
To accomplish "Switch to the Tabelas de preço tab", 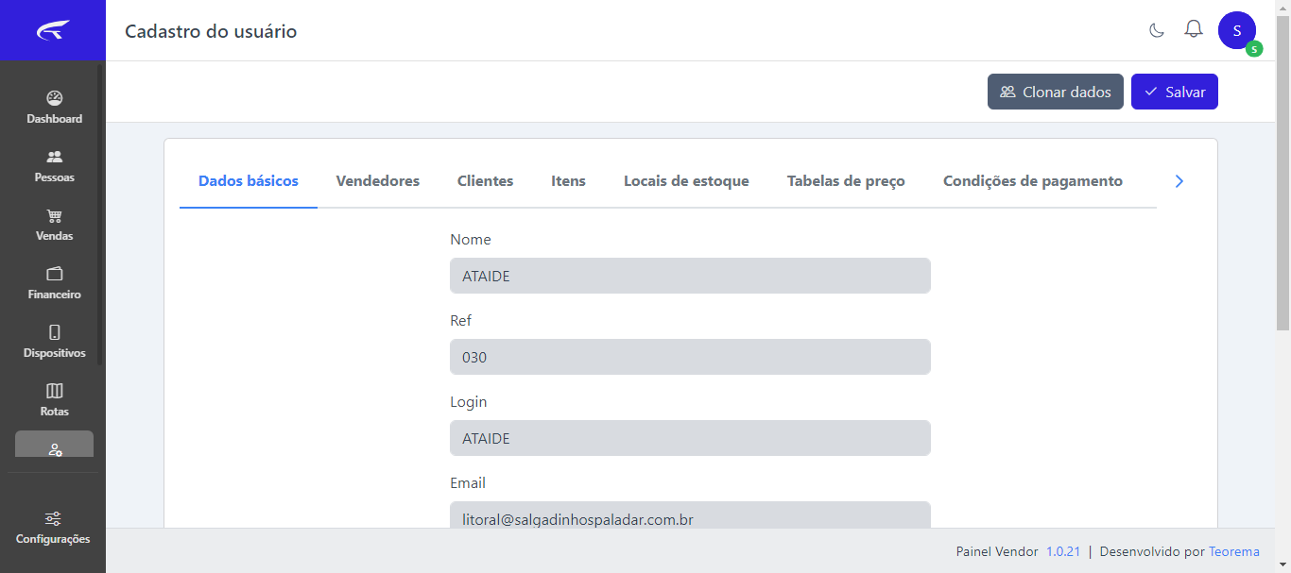I will tap(846, 180).
